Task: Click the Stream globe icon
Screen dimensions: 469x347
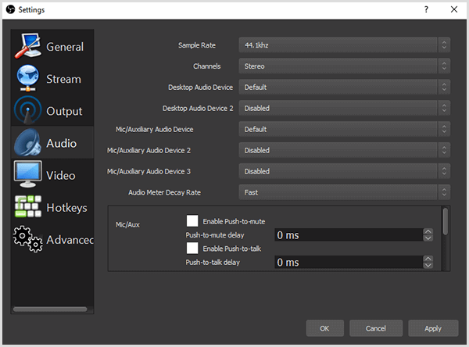Action: (x=27, y=78)
